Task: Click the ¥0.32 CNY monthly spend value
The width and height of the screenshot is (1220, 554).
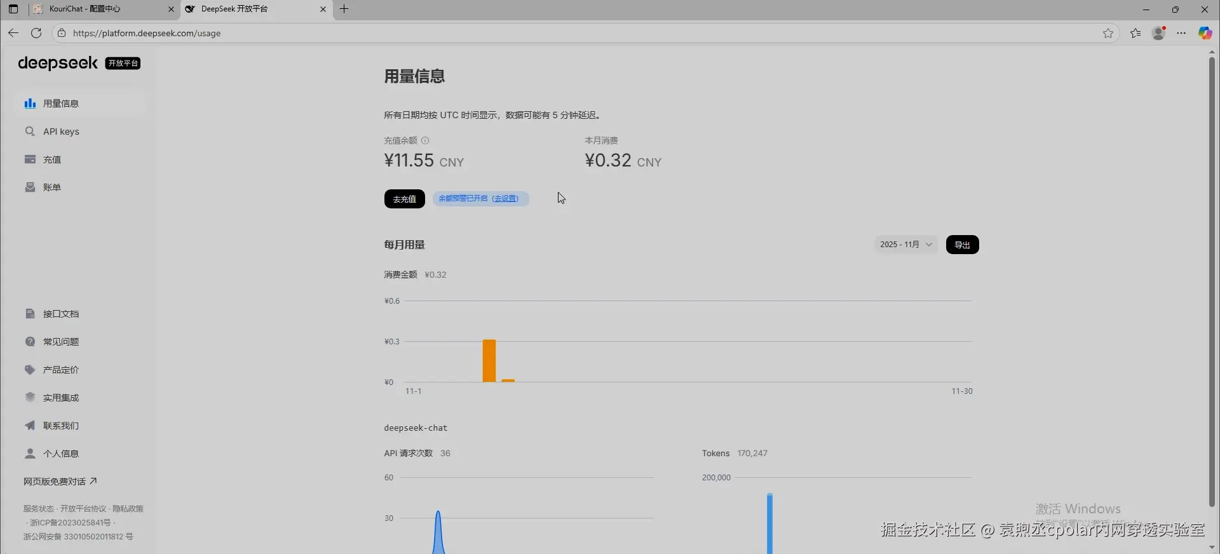Action: coord(623,161)
